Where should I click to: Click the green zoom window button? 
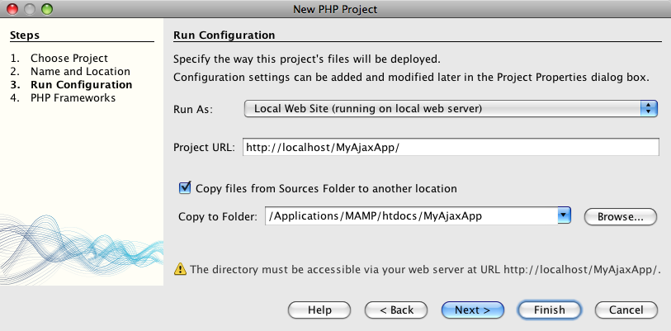pyautogui.click(x=45, y=9)
